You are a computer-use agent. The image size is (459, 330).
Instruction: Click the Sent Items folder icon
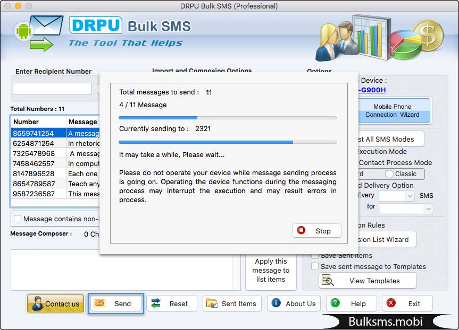(x=212, y=303)
